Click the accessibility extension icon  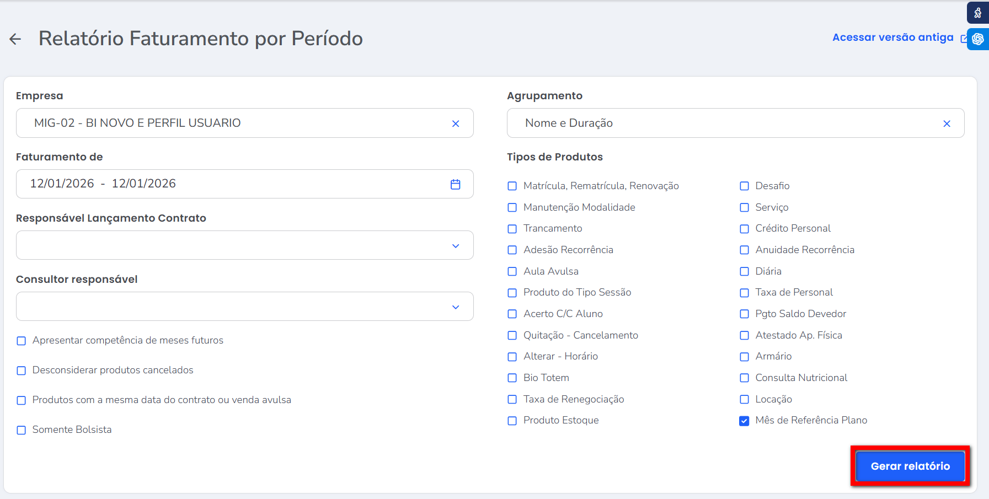(x=978, y=13)
